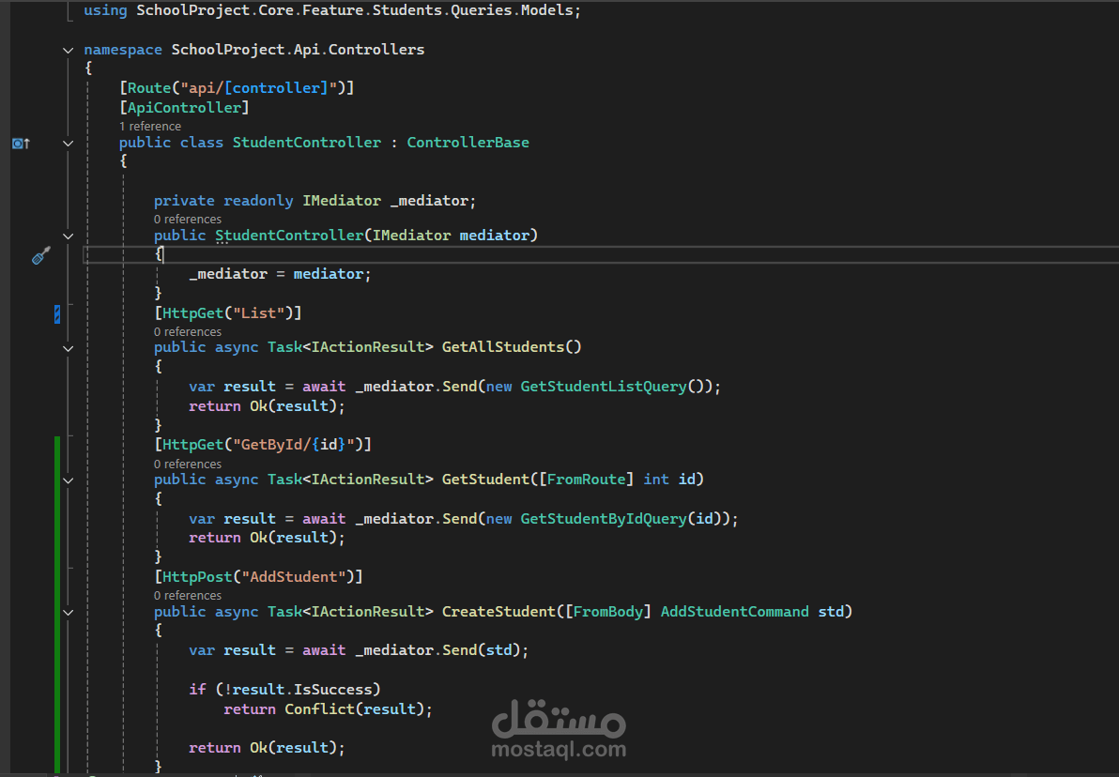Click the inheritance margin icon beside StudentController class
This screenshot has width=1119, height=777.
pos(21,144)
